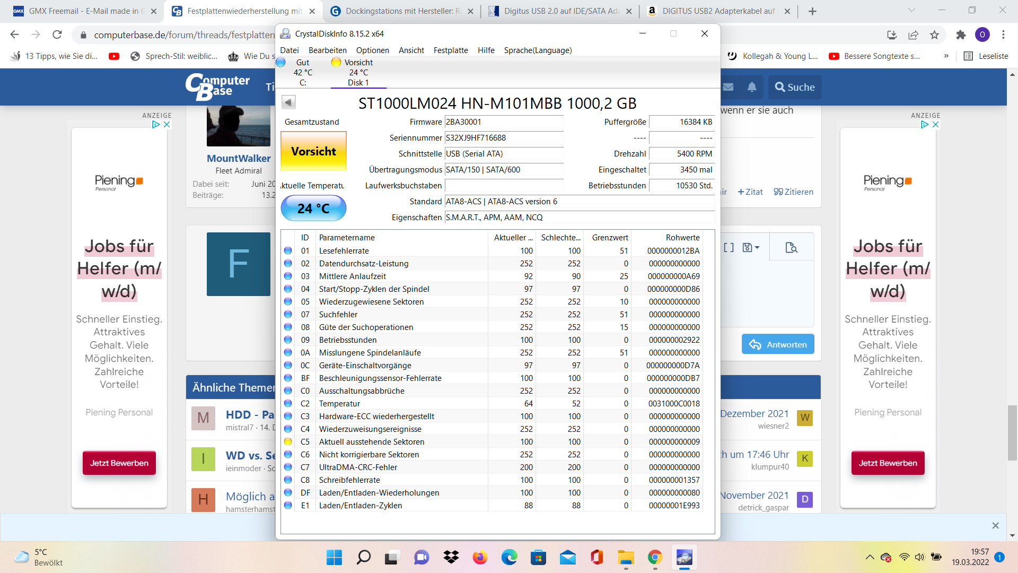Image resolution: width=1018 pixels, height=573 pixels.
Task: Show hidden system tray icons
Action: (870, 557)
